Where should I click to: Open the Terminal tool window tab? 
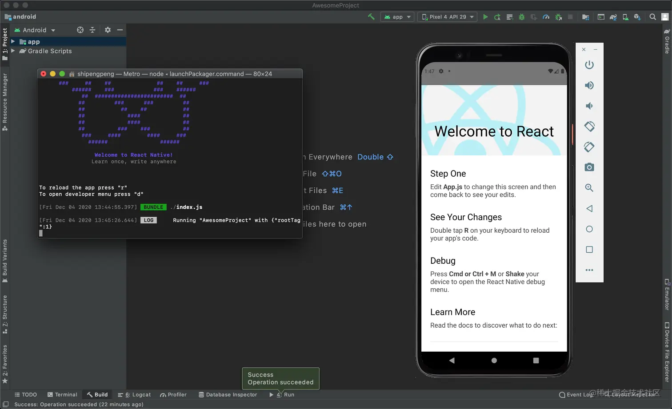(62, 395)
